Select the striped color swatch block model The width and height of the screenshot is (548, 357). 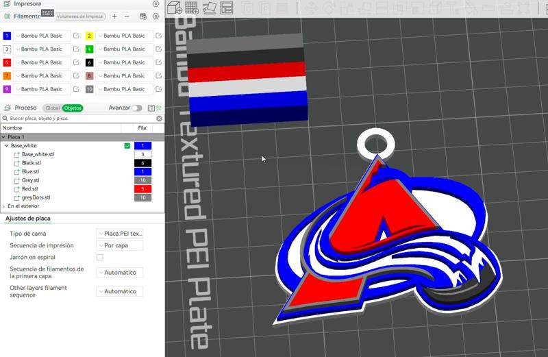tap(247, 79)
